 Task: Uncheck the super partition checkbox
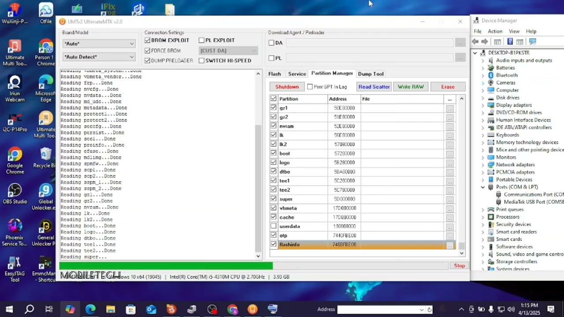coord(274,199)
